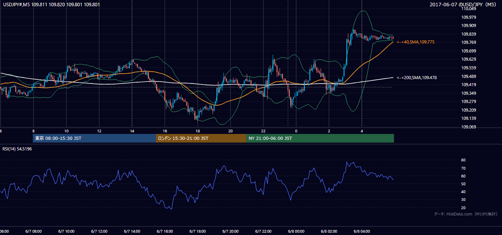Click the 6/8 00:00 time axis label

click(x=296, y=231)
